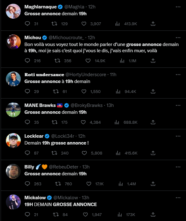This screenshot has width=186, height=221.
Task: Open more options on Mickalow's tweet
Action: click(178, 198)
